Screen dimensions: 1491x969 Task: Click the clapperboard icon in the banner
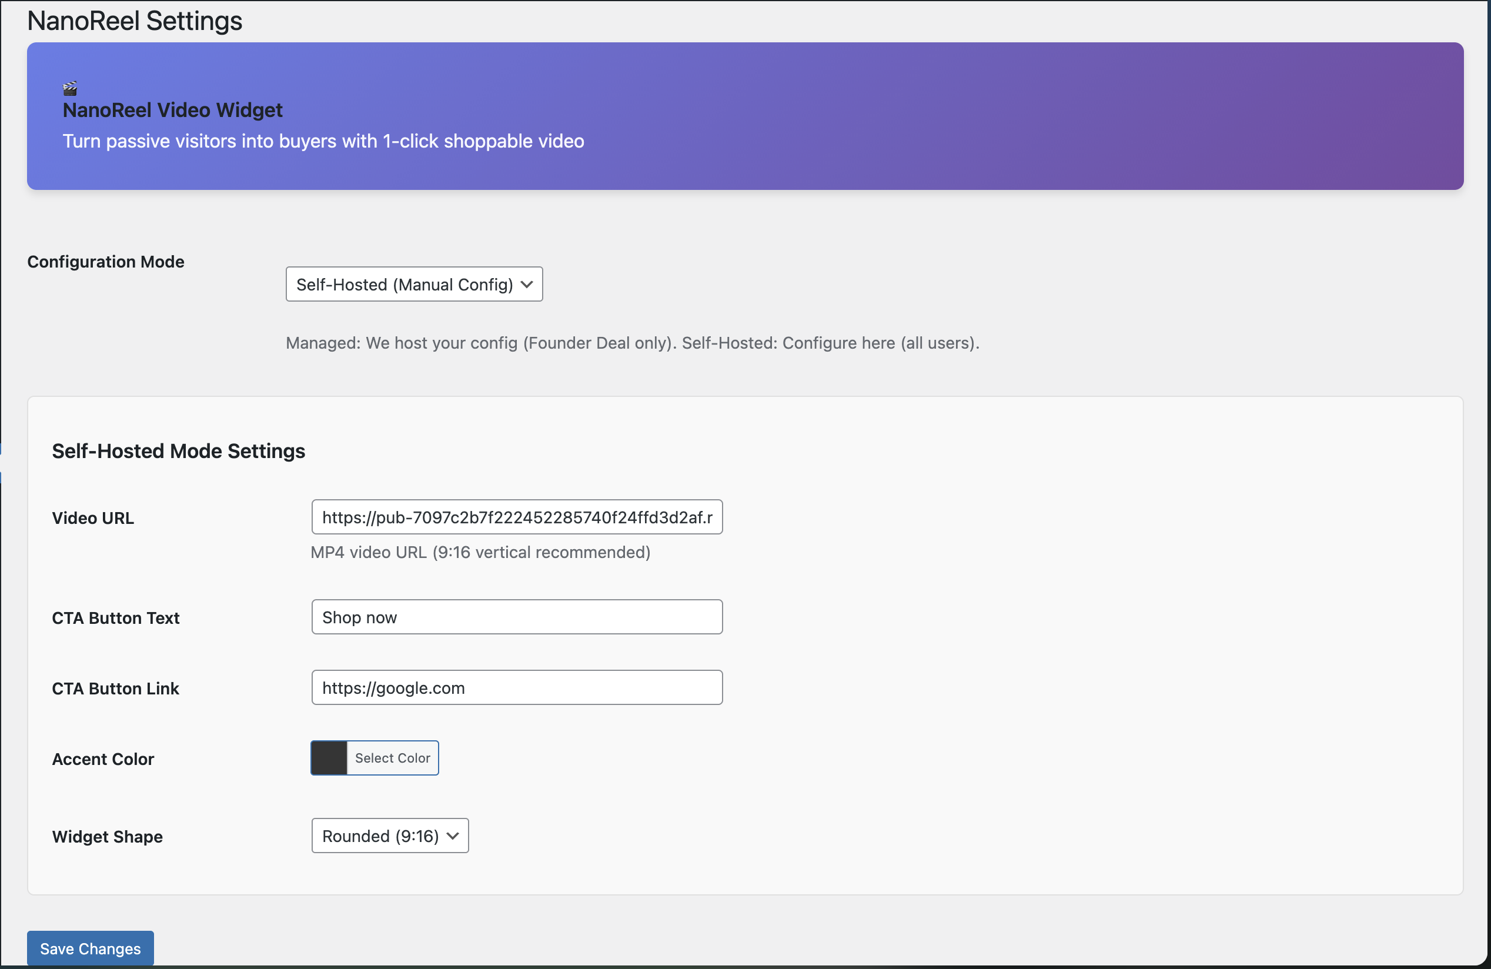[x=69, y=88]
